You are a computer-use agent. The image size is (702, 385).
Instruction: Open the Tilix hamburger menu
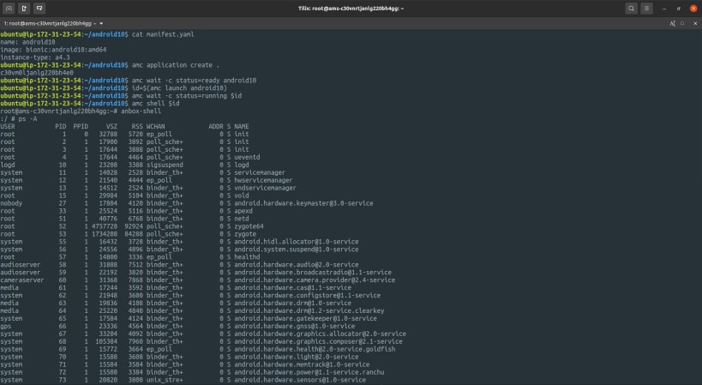click(646, 8)
